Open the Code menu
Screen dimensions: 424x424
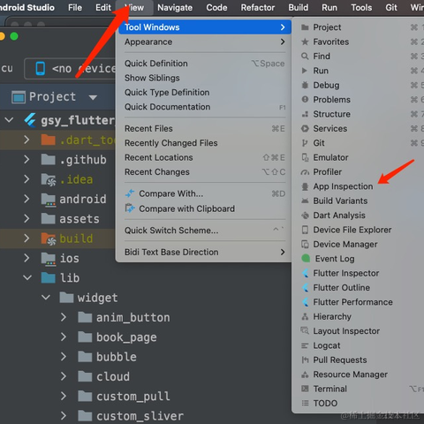(216, 7)
